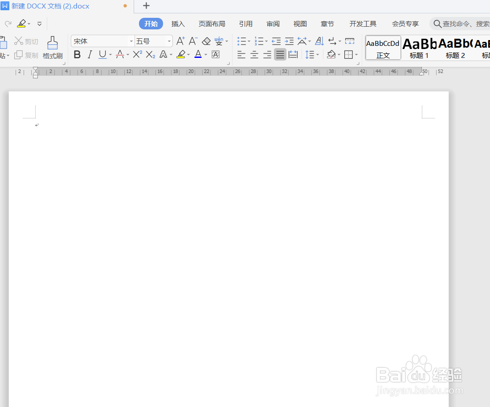Click the tab stops ruler icon
Image resolution: width=490 pixels, height=407 pixels.
[349, 41]
